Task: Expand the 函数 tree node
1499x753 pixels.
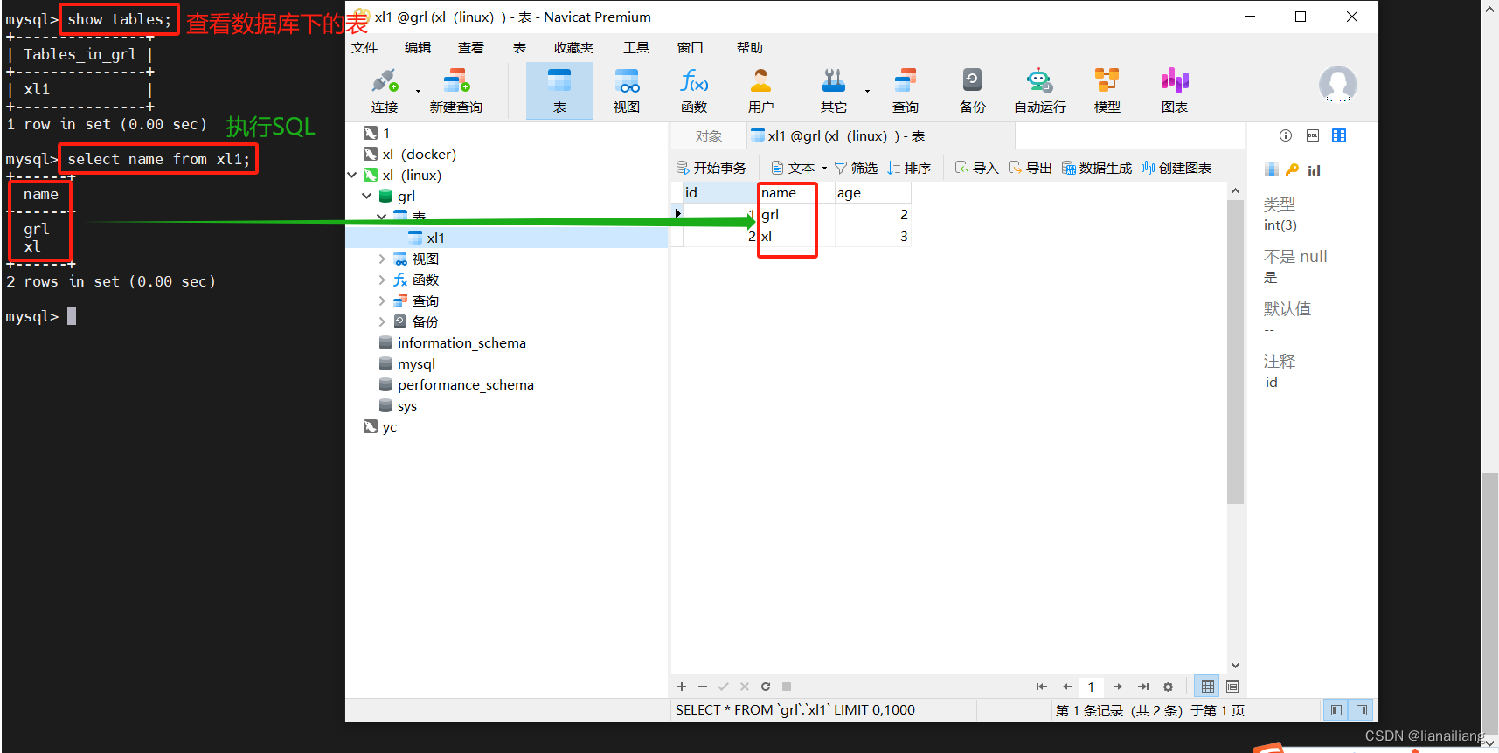Action: pyautogui.click(x=382, y=280)
